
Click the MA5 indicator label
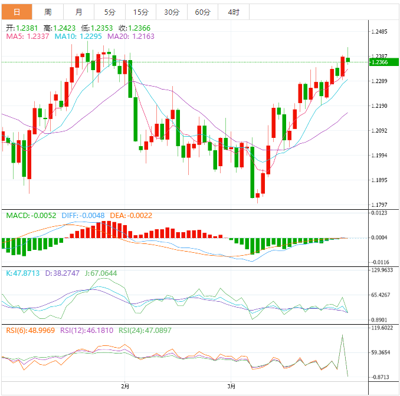click(x=28, y=37)
